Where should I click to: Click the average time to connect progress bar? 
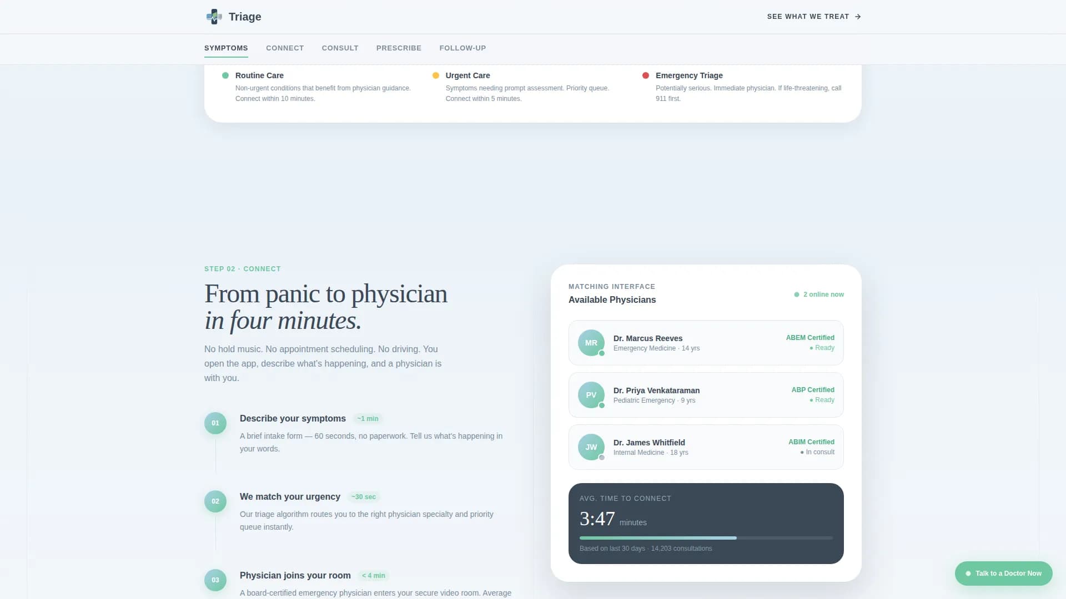(706, 538)
